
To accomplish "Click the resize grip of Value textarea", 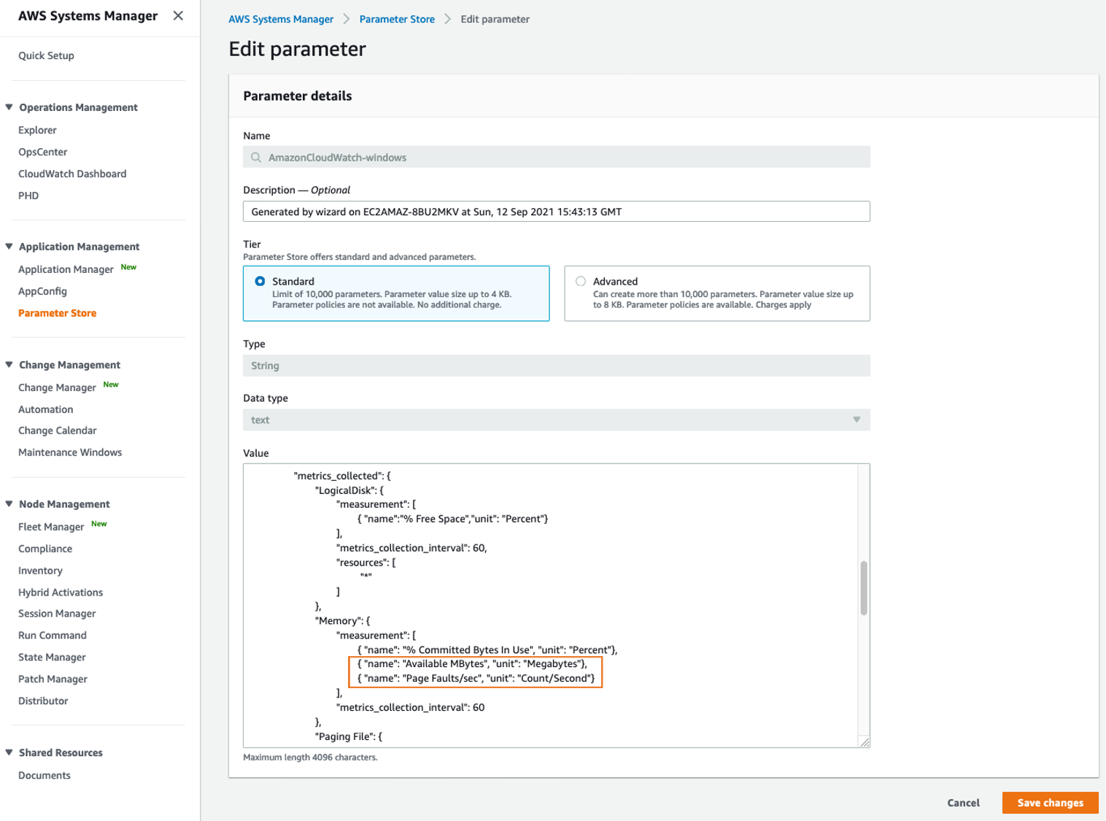I will 865,742.
